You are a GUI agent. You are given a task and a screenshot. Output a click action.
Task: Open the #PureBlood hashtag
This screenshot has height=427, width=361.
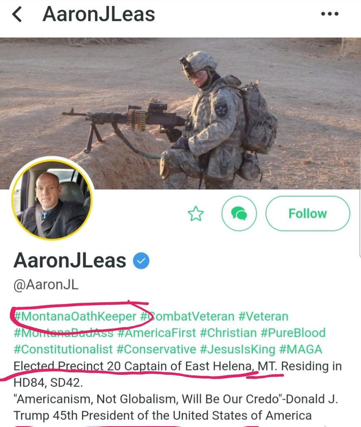[x=293, y=333]
